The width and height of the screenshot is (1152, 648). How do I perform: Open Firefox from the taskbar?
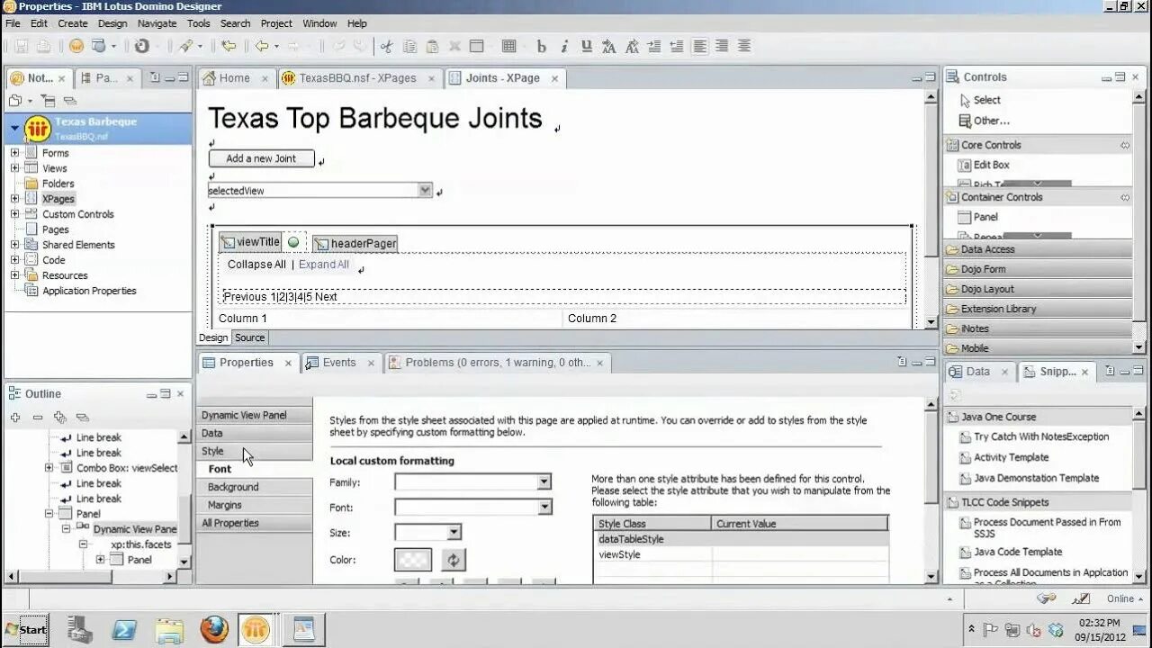point(212,629)
